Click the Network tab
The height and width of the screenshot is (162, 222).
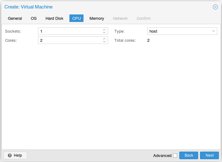tap(120, 19)
